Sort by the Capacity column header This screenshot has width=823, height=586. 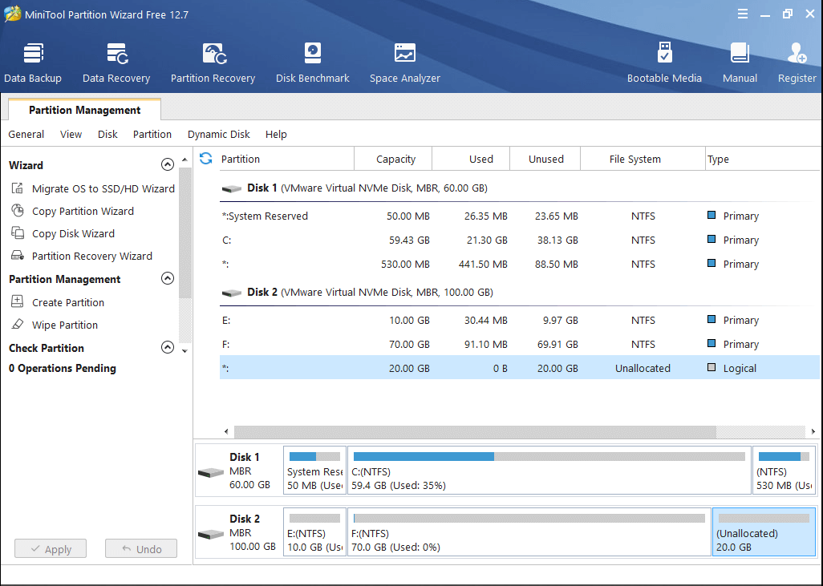point(393,159)
